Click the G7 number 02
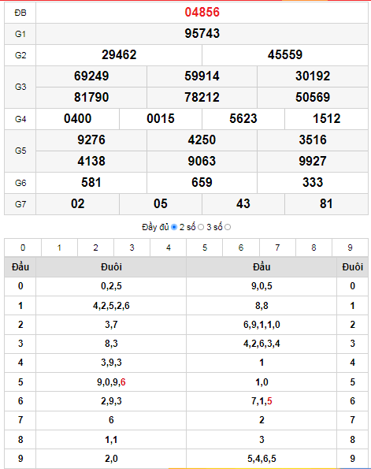The width and height of the screenshot is (371, 469). [x=77, y=204]
